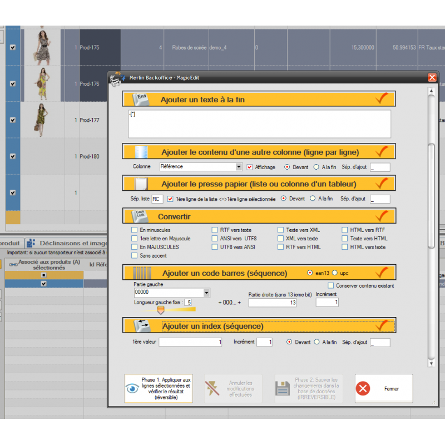The image size is (445, 445).
Task: Click the checkmark icon of Ajouter le presse papier
Action: (382, 183)
